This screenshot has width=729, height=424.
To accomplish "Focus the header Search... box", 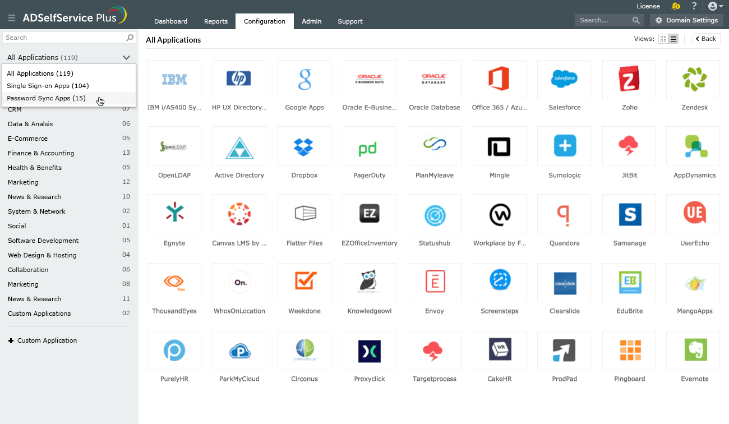I will (610, 20).
